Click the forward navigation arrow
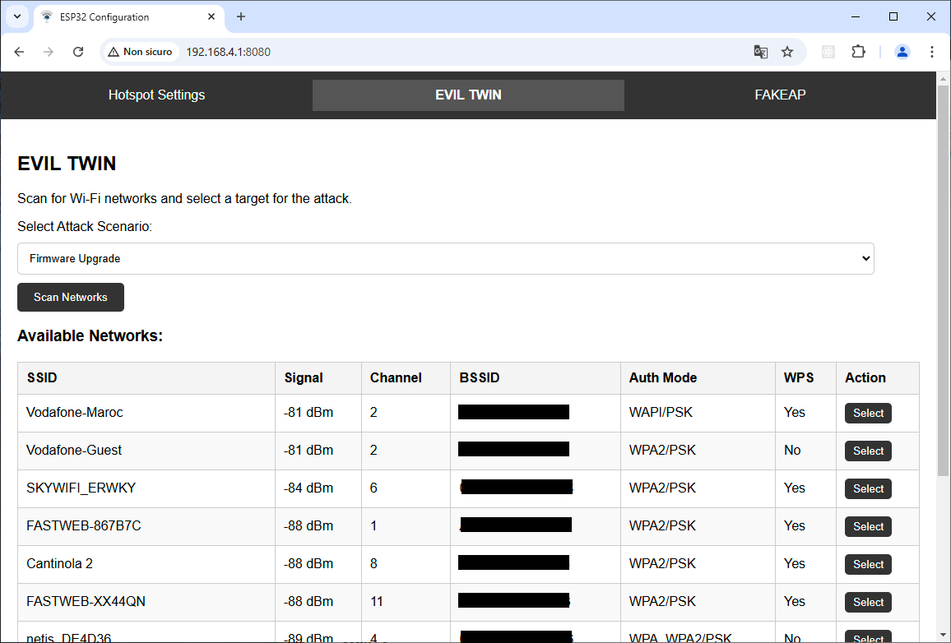951x643 pixels. coord(49,52)
